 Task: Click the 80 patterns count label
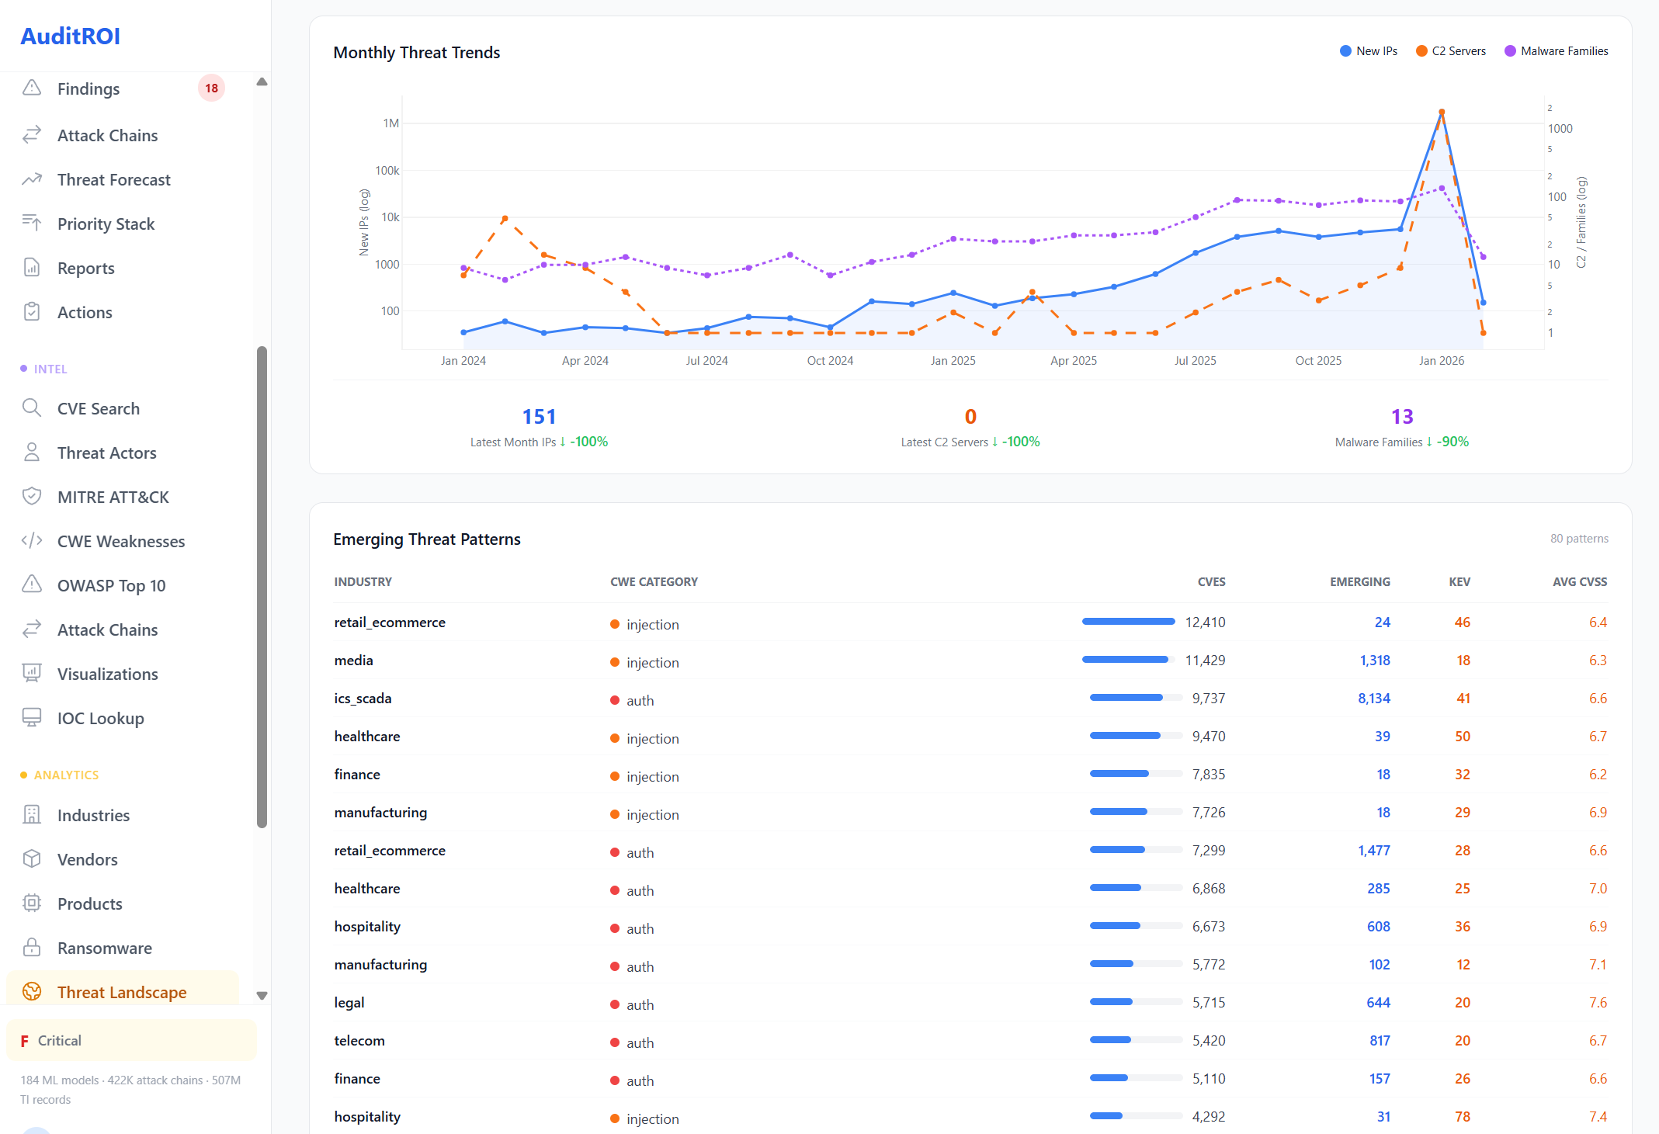(1579, 539)
